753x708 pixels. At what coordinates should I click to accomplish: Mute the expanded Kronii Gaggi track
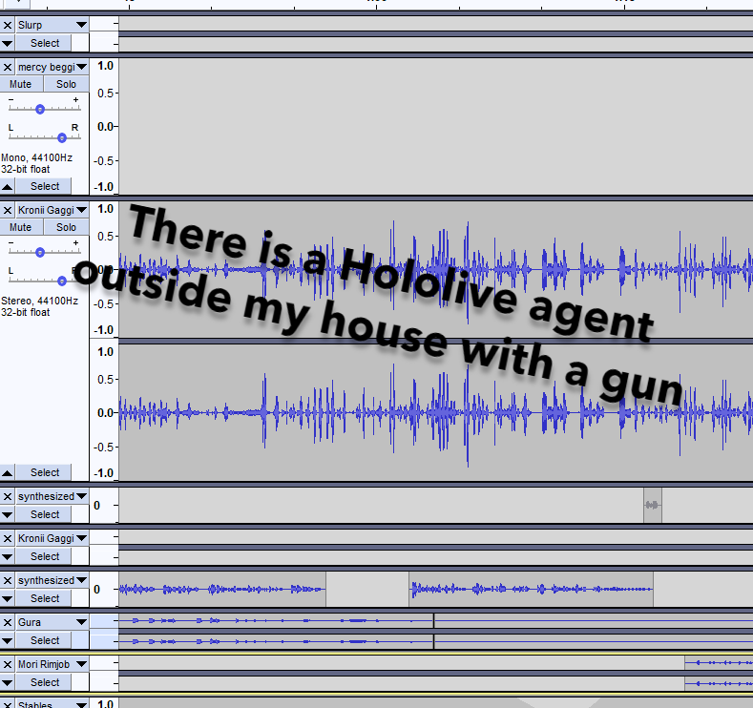tap(21, 227)
